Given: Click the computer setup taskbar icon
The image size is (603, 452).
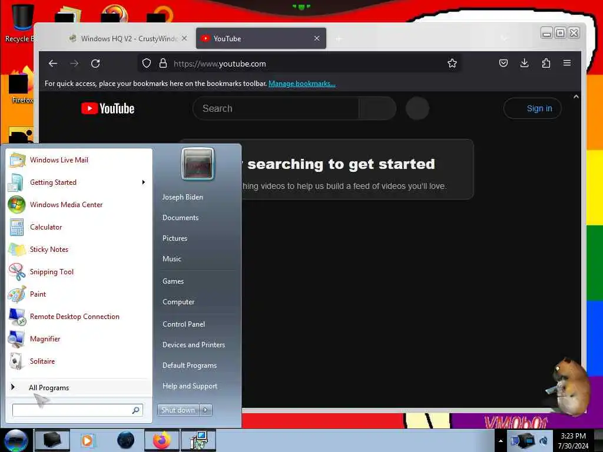Looking at the screenshot, I should point(199,440).
